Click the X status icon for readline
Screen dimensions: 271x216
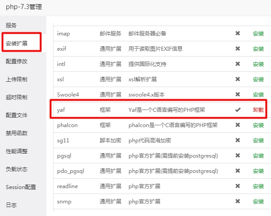[238, 186]
